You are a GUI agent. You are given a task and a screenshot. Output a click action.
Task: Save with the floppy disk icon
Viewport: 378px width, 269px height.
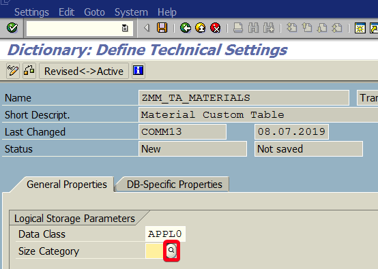[162, 28]
